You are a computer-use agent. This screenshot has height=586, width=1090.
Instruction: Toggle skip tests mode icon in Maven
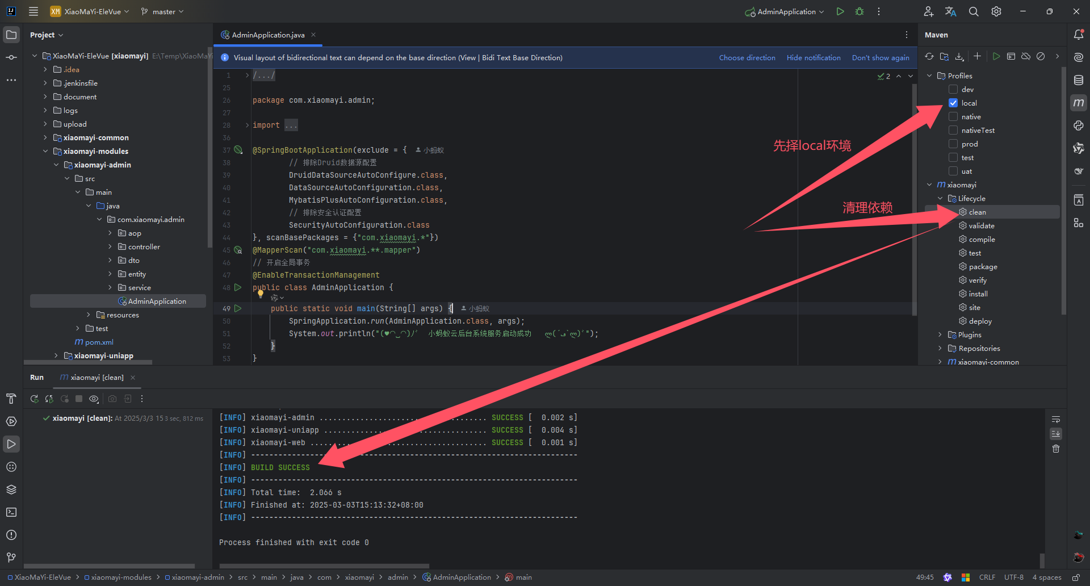[x=1041, y=56]
